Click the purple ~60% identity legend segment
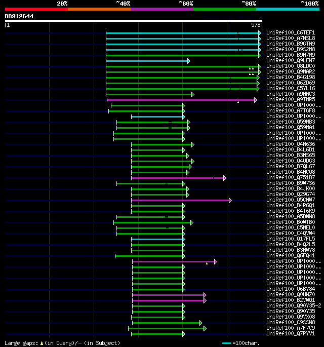Screen dimensions: 324x347 pyautogui.click(x=162, y=9)
